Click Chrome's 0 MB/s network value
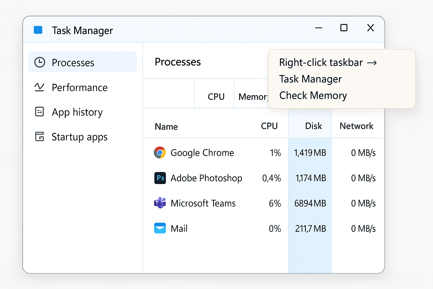The width and height of the screenshot is (433, 289). click(x=363, y=153)
